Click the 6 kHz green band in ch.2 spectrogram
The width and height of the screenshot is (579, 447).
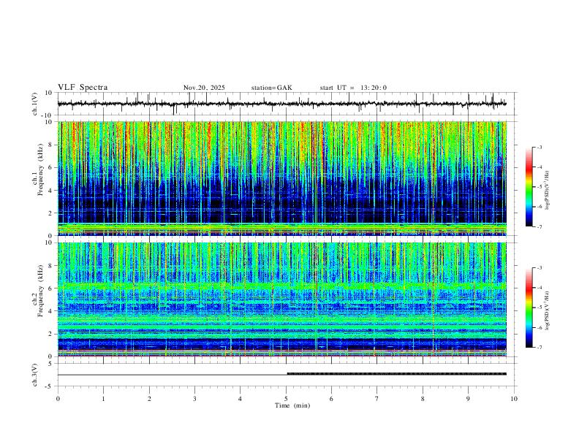pyautogui.click(x=281, y=286)
